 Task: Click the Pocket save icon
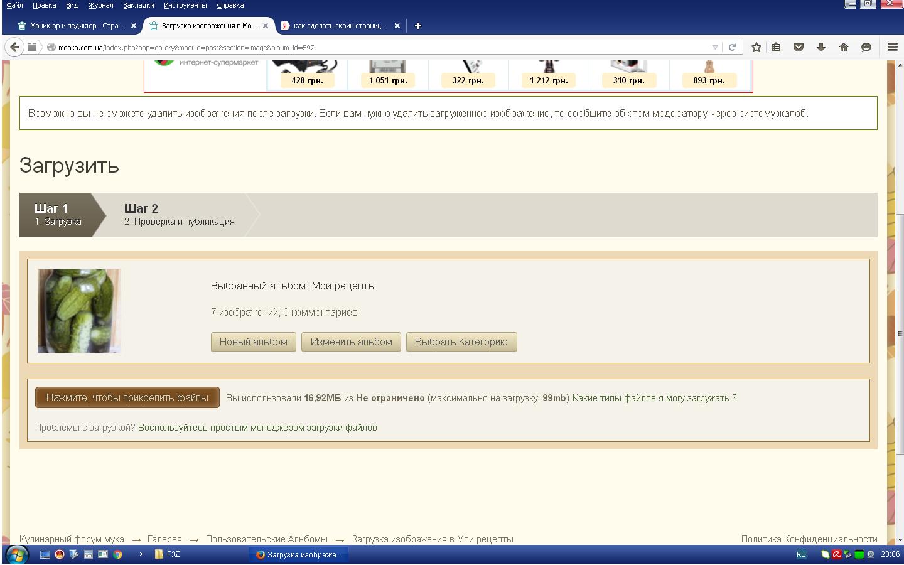(799, 47)
